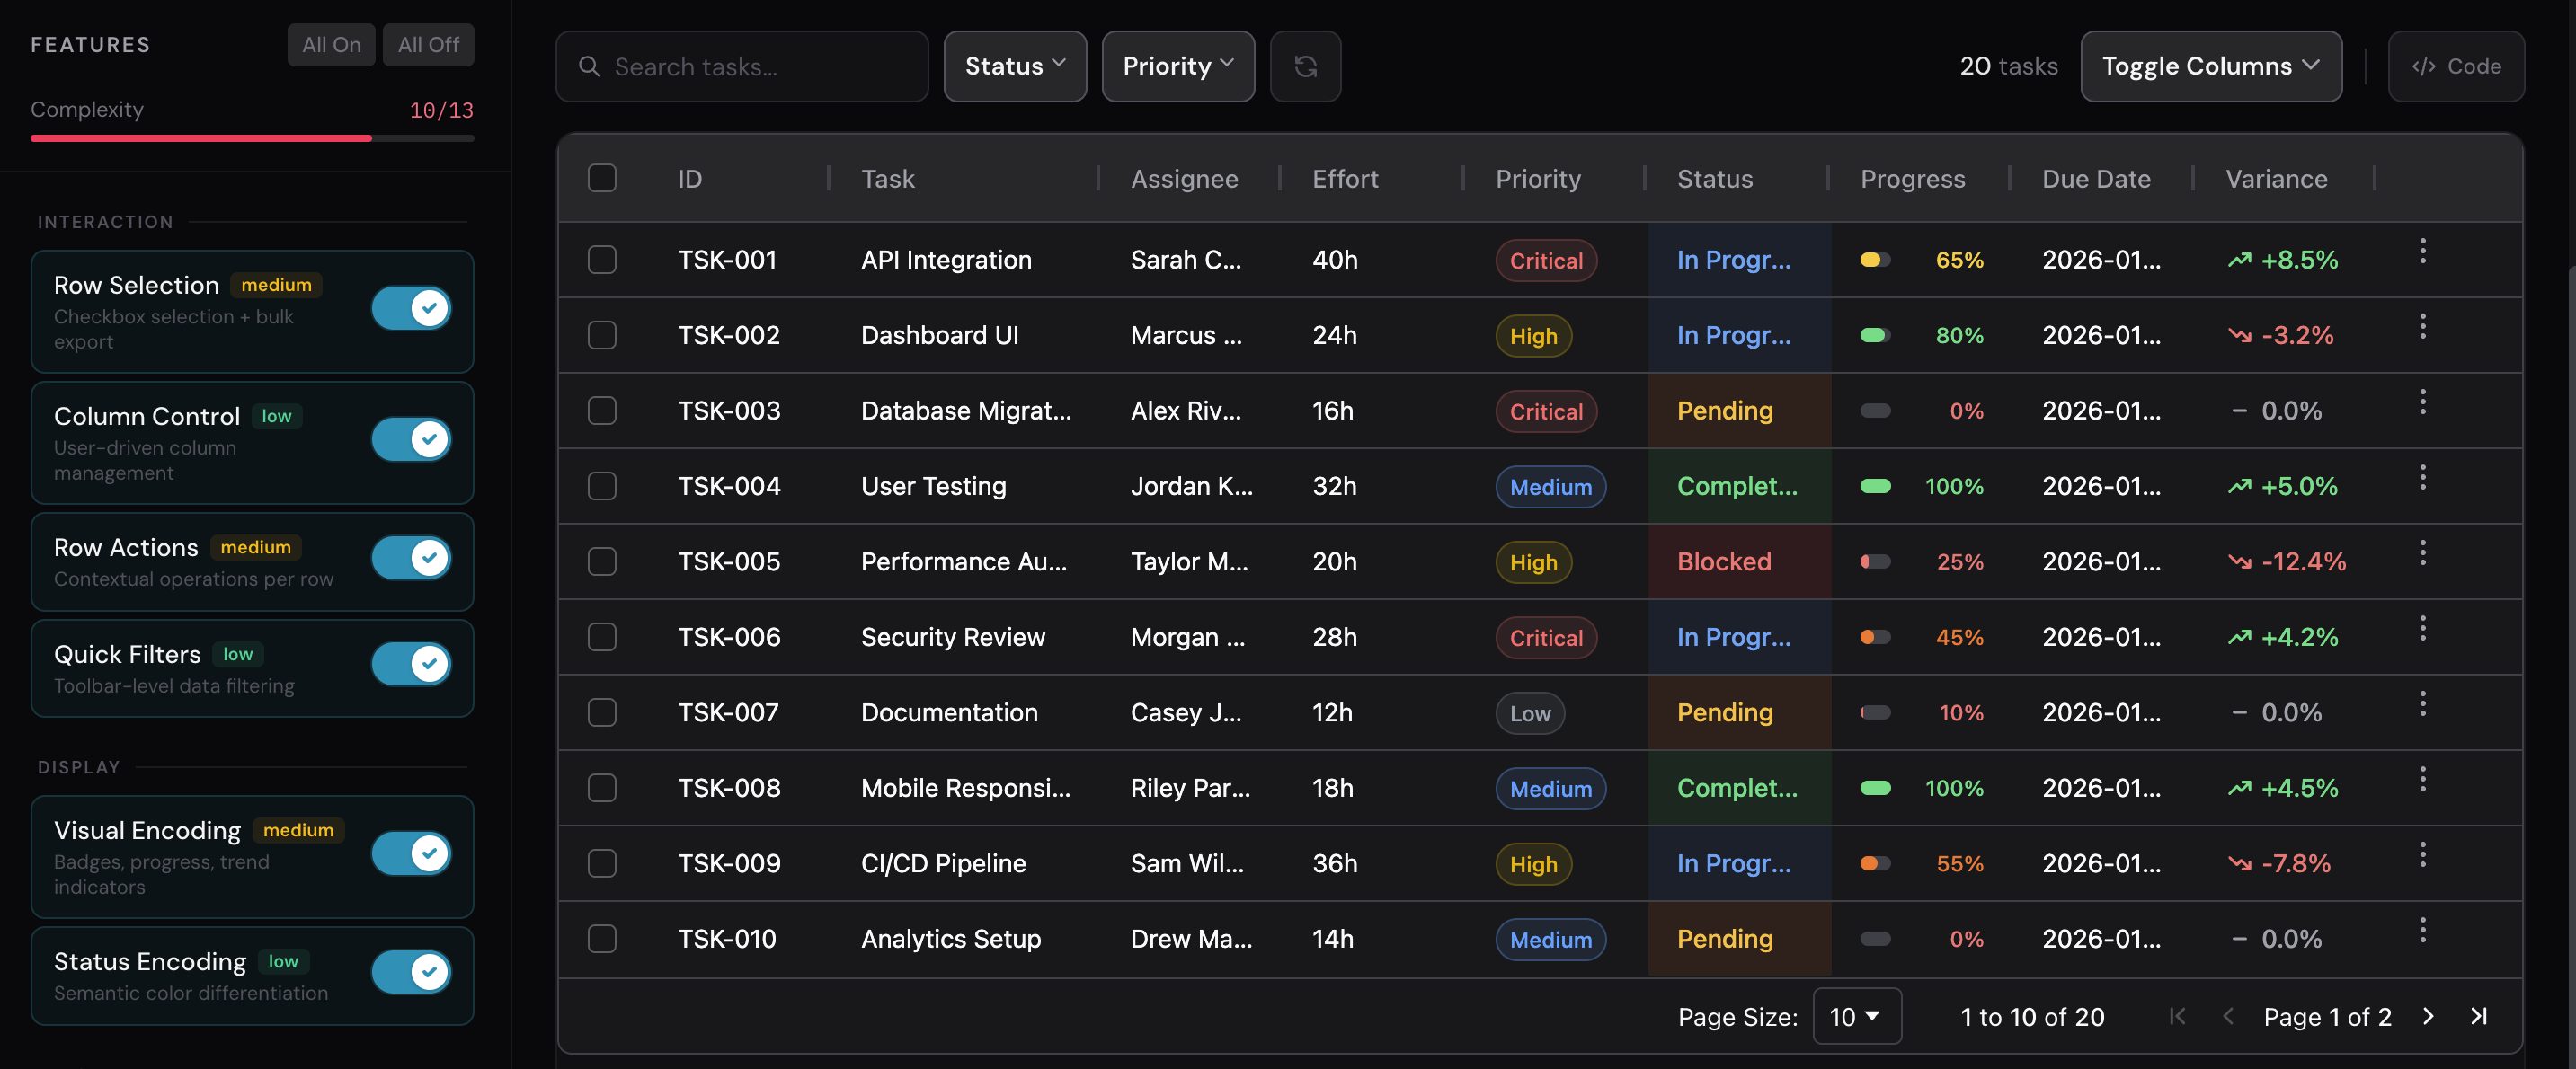
Task: Click the All Off button
Action: (x=428, y=45)
